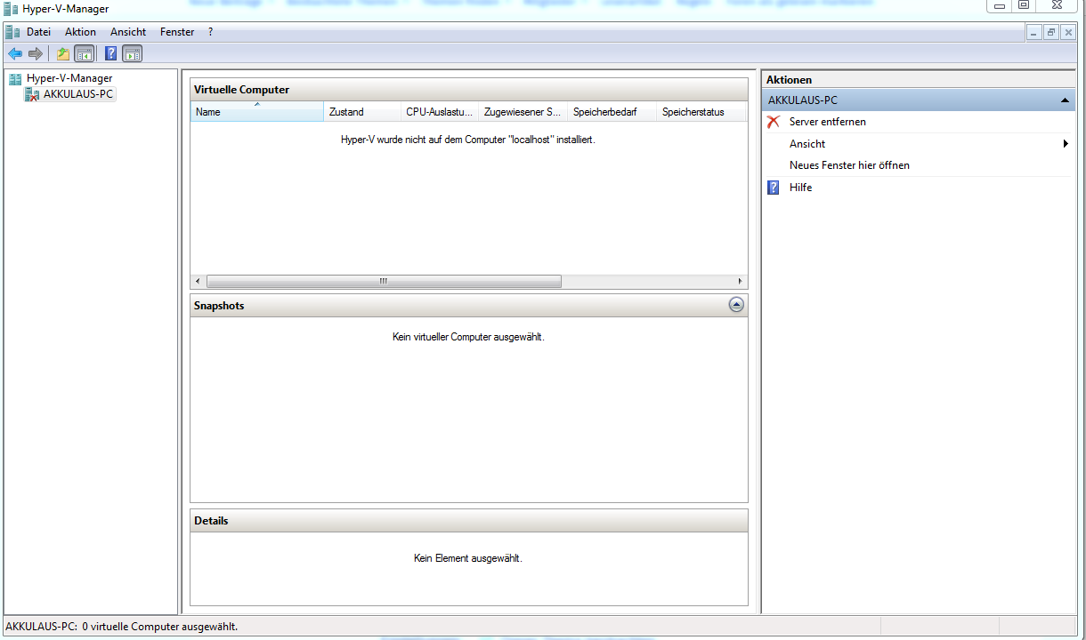Click the horizontal scrollbar left arrow
The width and height of the screenshot is (1086, 640).
198,281
